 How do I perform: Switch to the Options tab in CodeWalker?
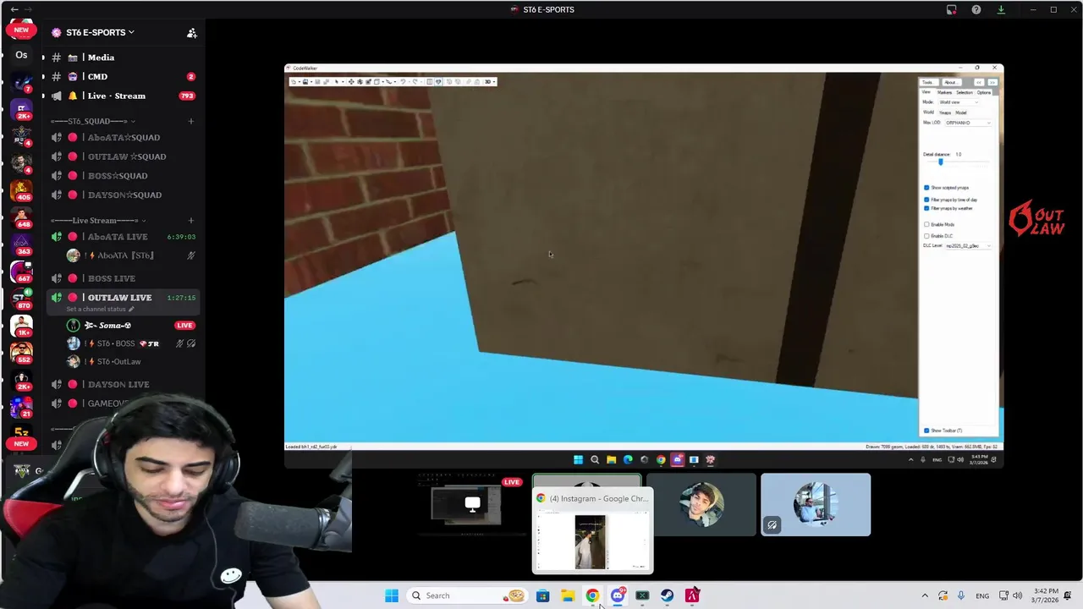[984, 92]
